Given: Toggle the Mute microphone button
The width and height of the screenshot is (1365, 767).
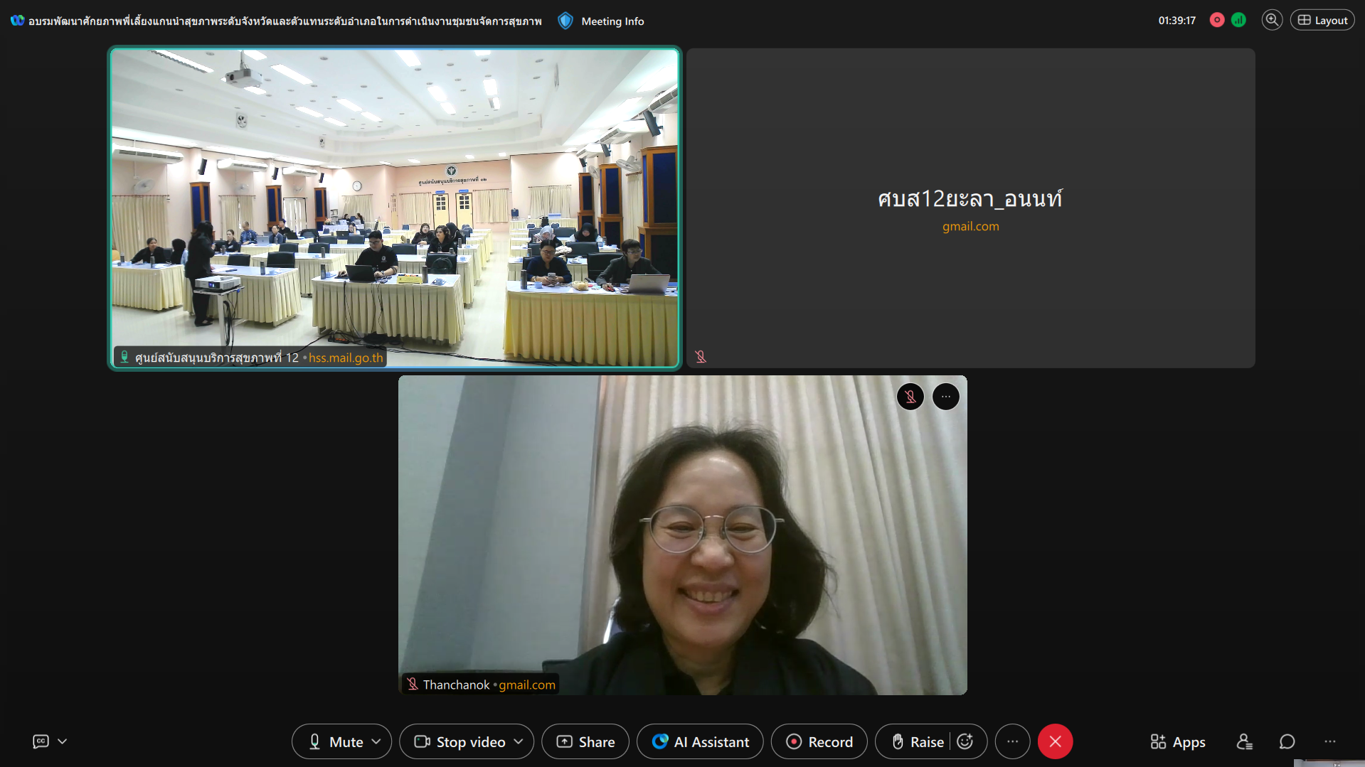Looking at the screenshot, I should (335, 741).
